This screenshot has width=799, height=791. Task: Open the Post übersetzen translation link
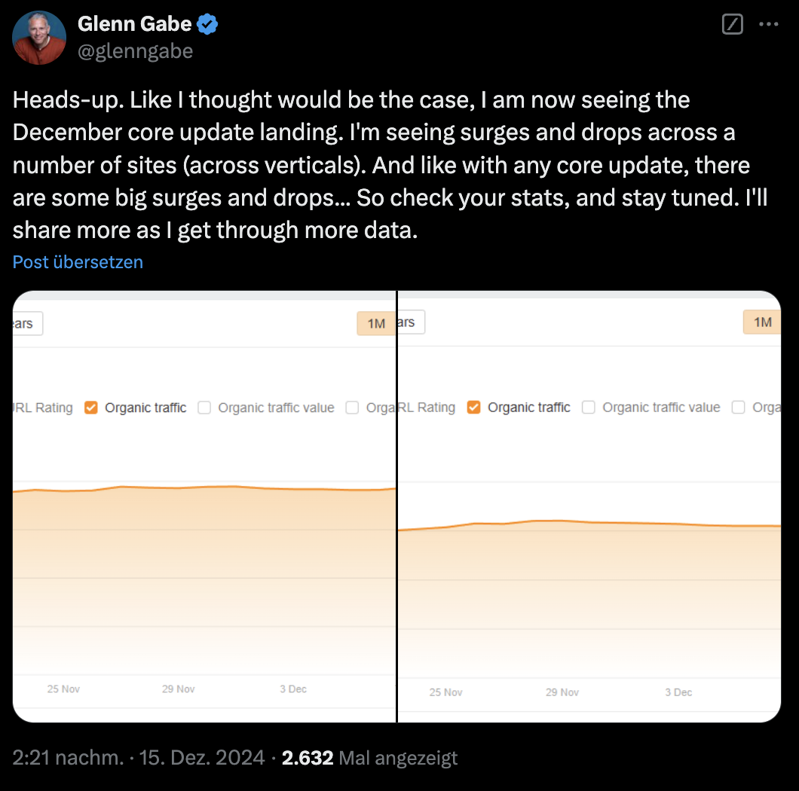77,261
